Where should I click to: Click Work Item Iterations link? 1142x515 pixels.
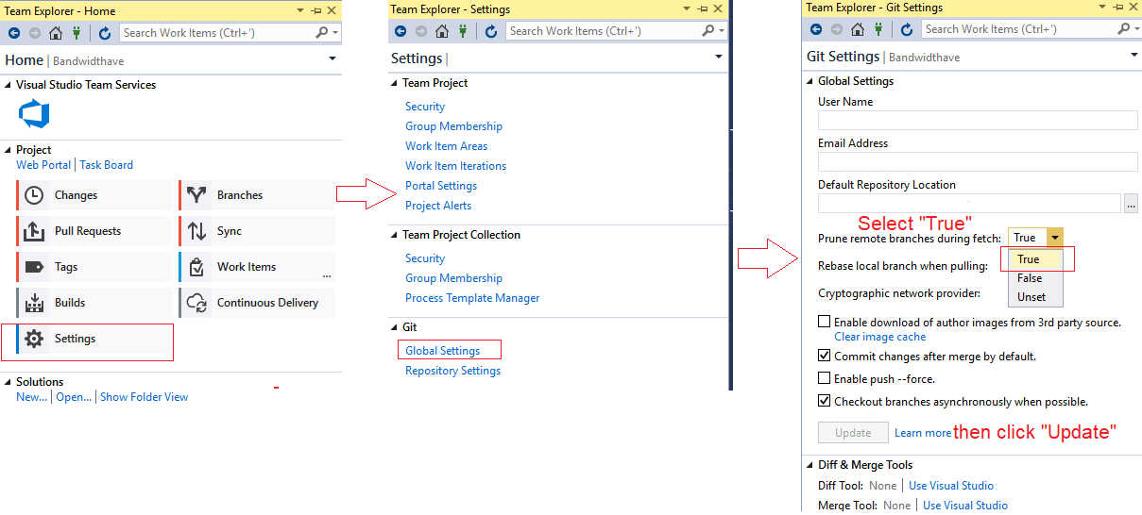pyautogui.click(x=456, y=166)
